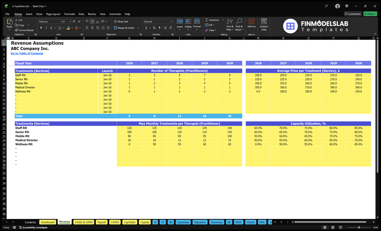Toggle Underline formatting
The height and width of the screenshot is (231, 381).
pos(51,28)
